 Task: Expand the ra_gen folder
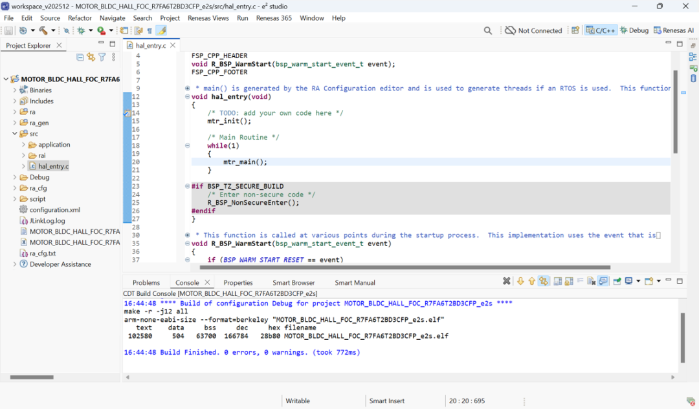pos(15,123)
